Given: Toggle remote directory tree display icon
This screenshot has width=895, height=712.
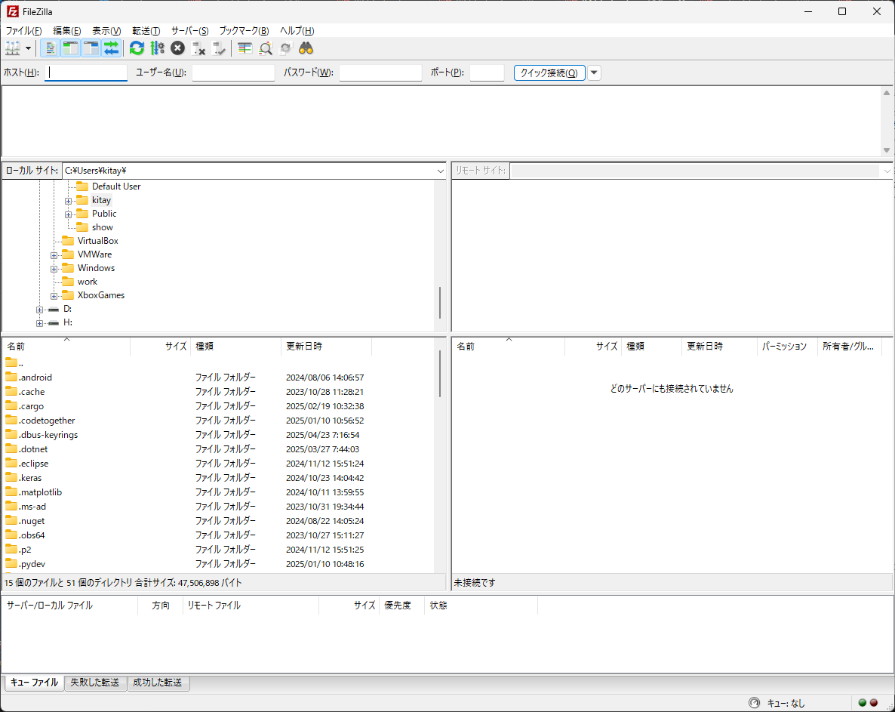Looking at the screenshot, I should pos(91,48).
